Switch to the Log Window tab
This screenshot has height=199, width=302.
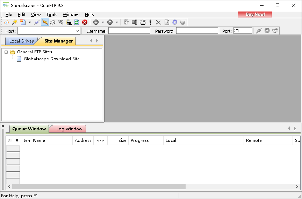pyautogui.click(x=69, y=129)
